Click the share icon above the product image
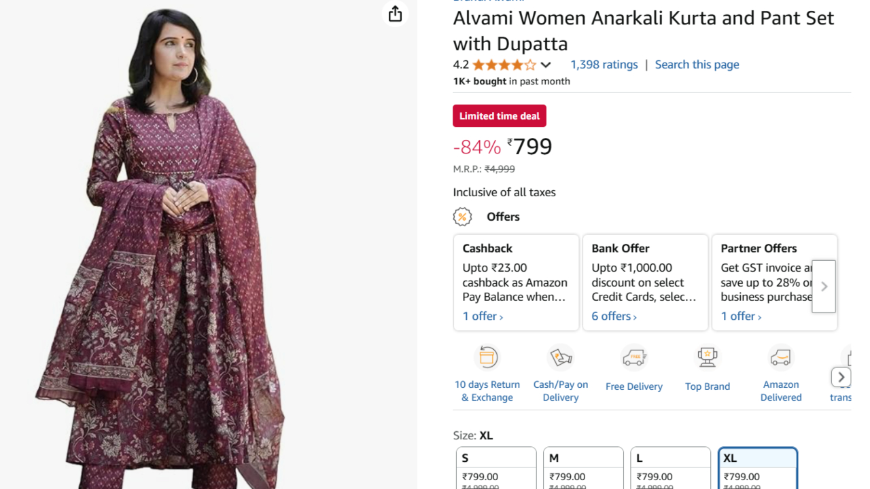Viewport: 870px width, 489px height. 395,14
